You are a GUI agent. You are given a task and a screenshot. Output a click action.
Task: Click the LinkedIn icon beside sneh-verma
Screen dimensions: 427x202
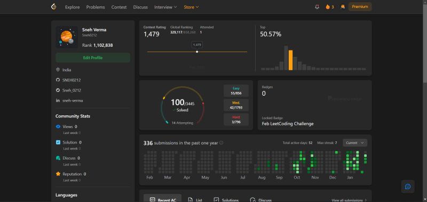58,100
